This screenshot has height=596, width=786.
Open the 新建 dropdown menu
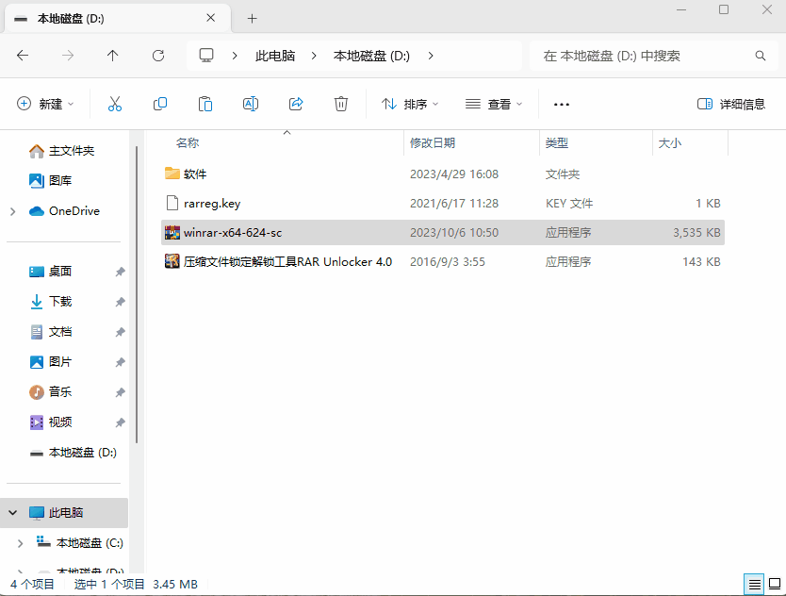coord(45,104)
